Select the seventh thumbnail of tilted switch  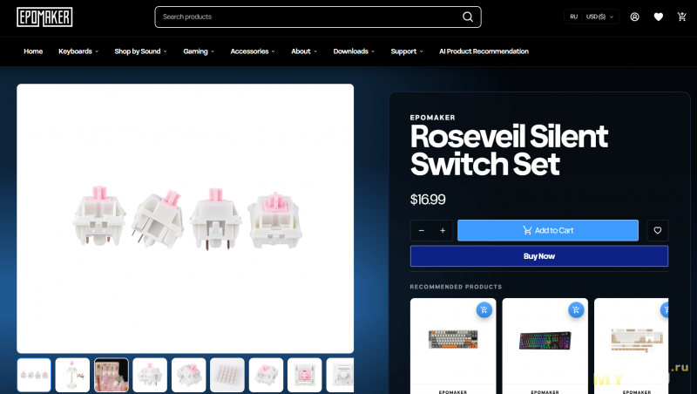coord(266,375)
